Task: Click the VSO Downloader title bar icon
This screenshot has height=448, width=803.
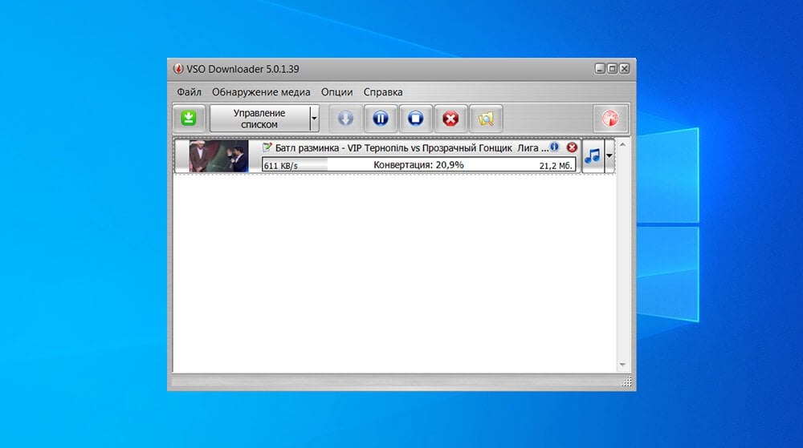Action: pos(178,69)
